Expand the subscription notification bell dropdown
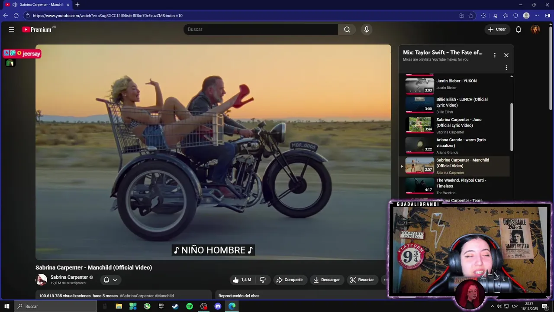This screenshot has width=554, height=312. [x=111, y=280]
